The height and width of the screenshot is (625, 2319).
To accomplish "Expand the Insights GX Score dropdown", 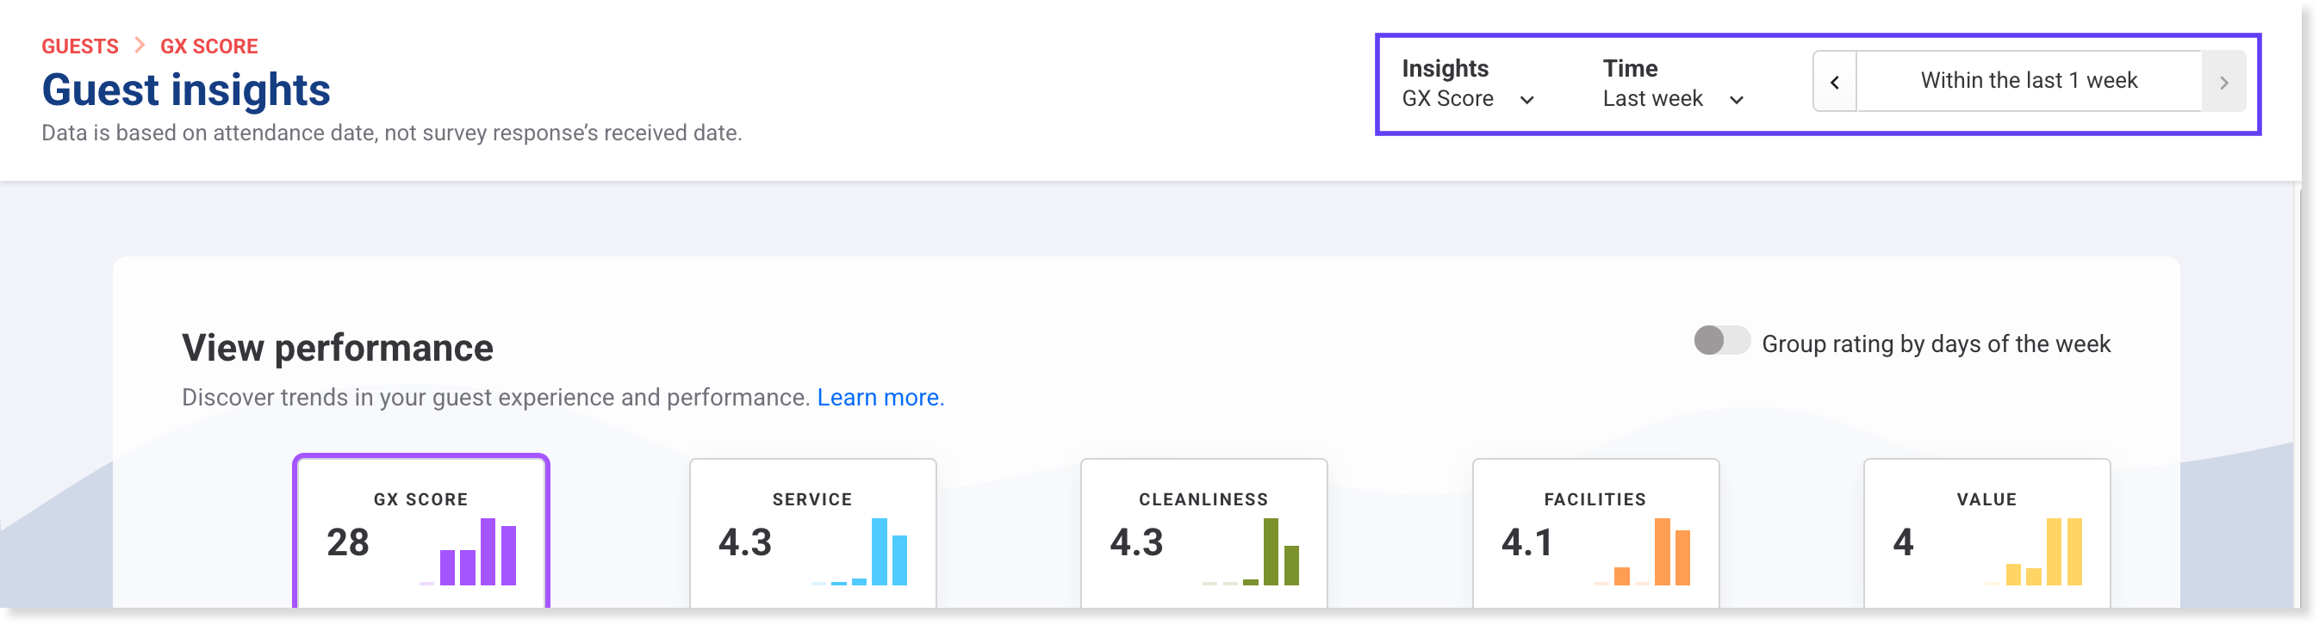I will coord(1467,98).
